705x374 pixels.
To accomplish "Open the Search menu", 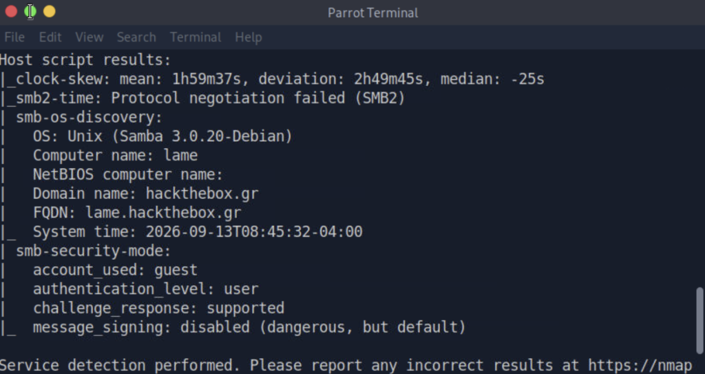I will (136, 37).
